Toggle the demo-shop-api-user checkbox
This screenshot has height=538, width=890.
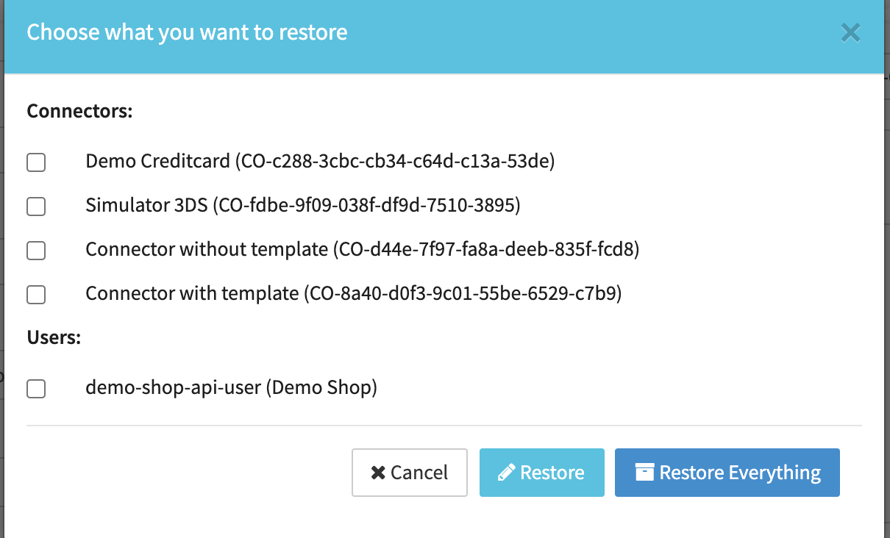(x=36, y=389)
